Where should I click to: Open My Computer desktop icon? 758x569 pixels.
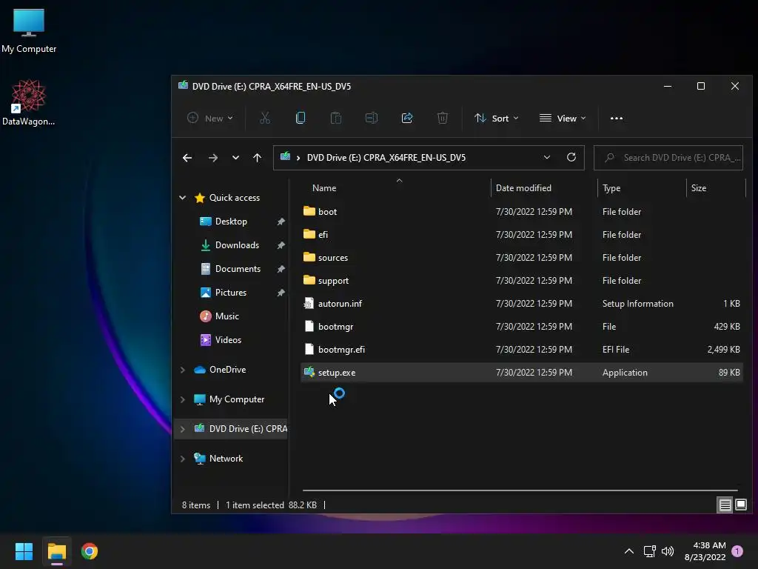click(x=29, y=30)
